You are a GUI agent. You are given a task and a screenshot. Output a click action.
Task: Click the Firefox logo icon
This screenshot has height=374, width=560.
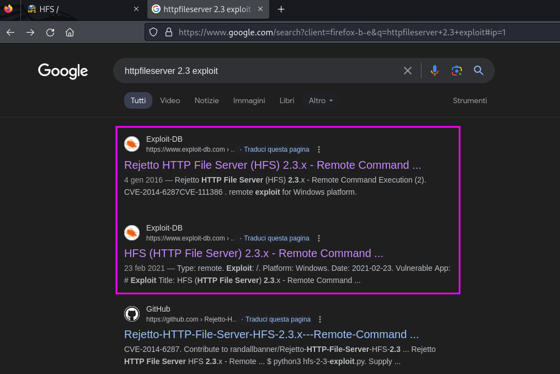click(x=8, y=9)
